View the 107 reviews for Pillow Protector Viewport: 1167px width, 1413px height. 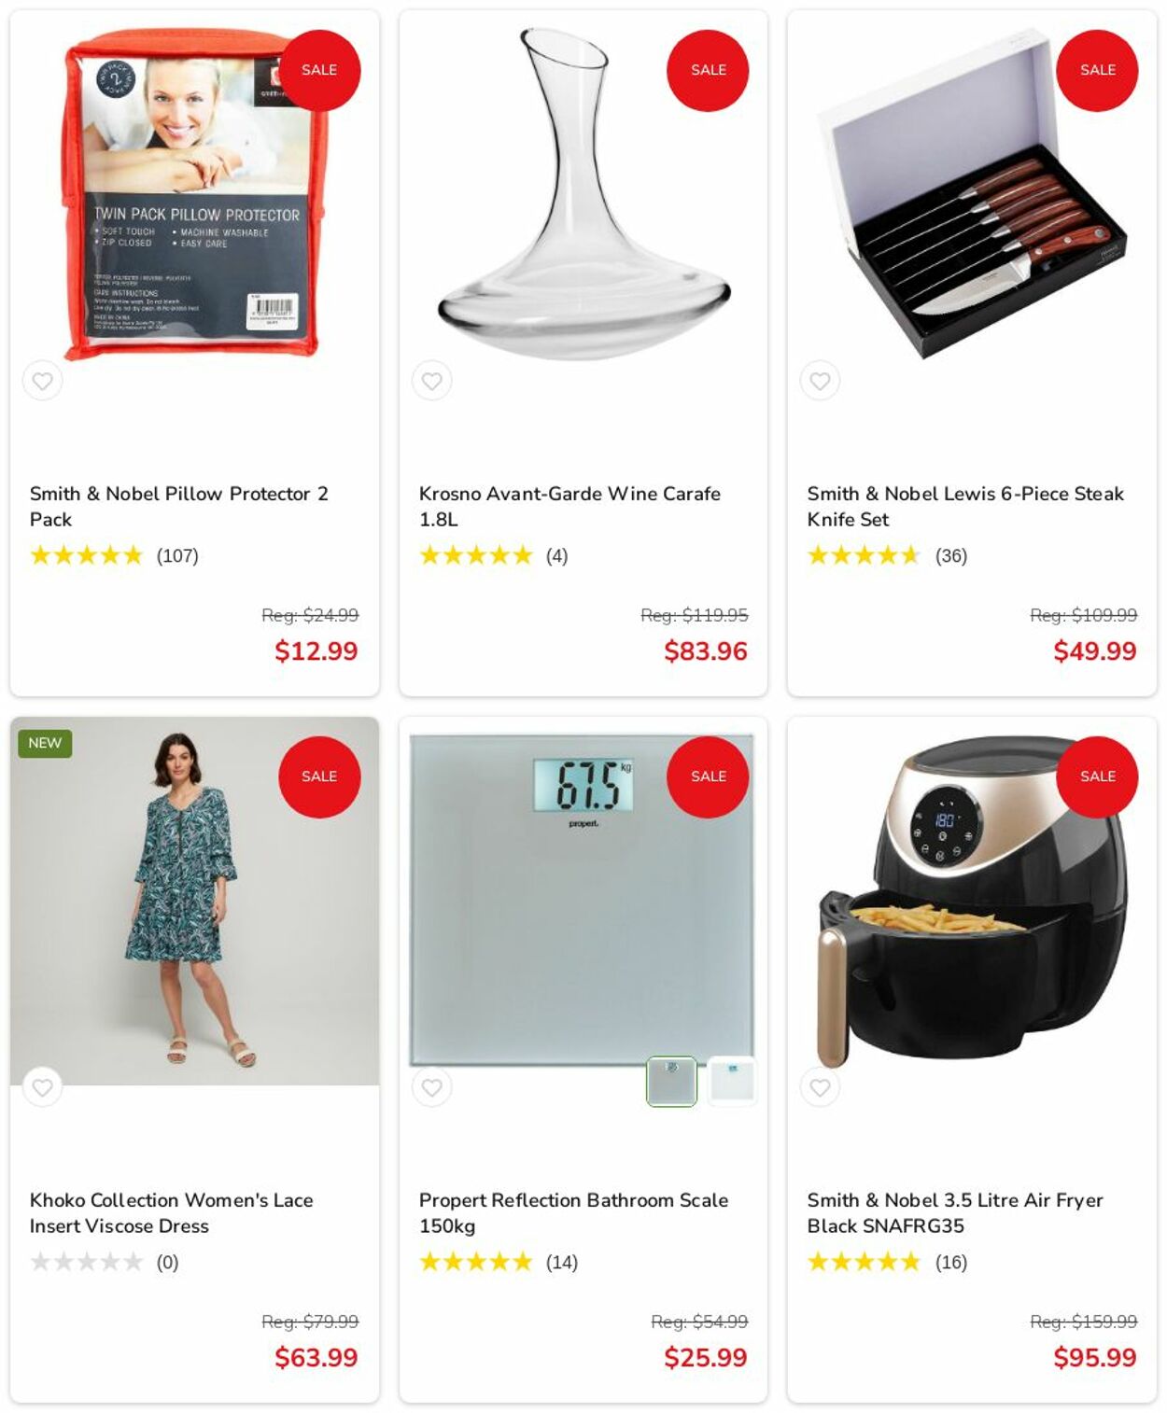tap(177, 556)
